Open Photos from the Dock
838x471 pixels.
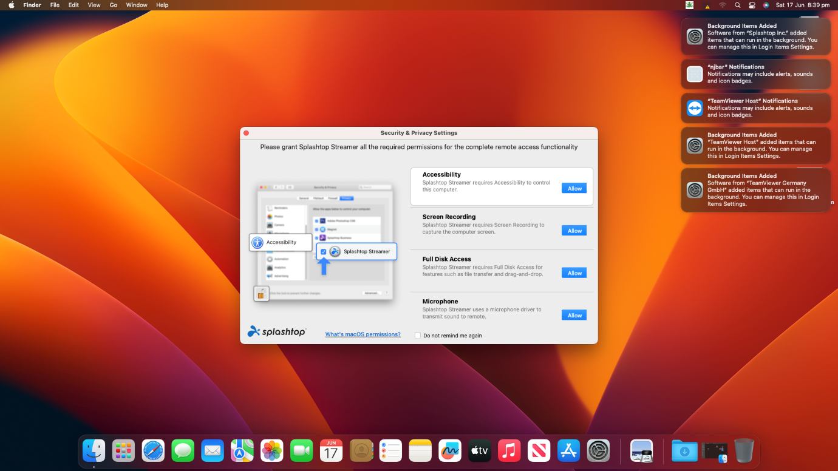click(x=272, y=450)
